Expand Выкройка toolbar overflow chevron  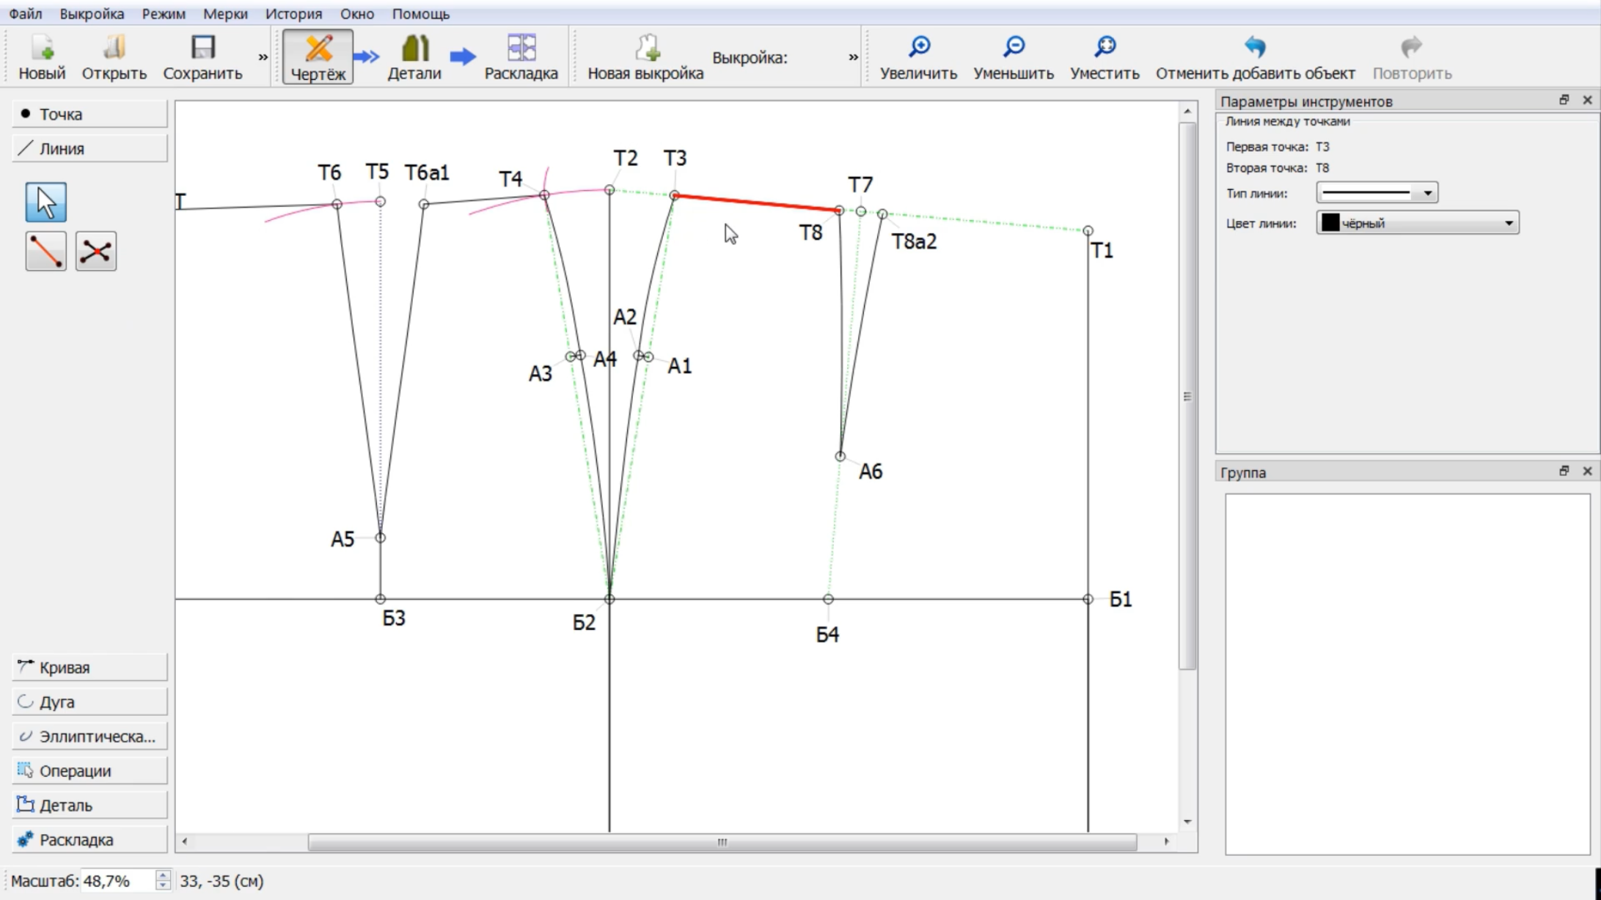(x=853, y=57)
